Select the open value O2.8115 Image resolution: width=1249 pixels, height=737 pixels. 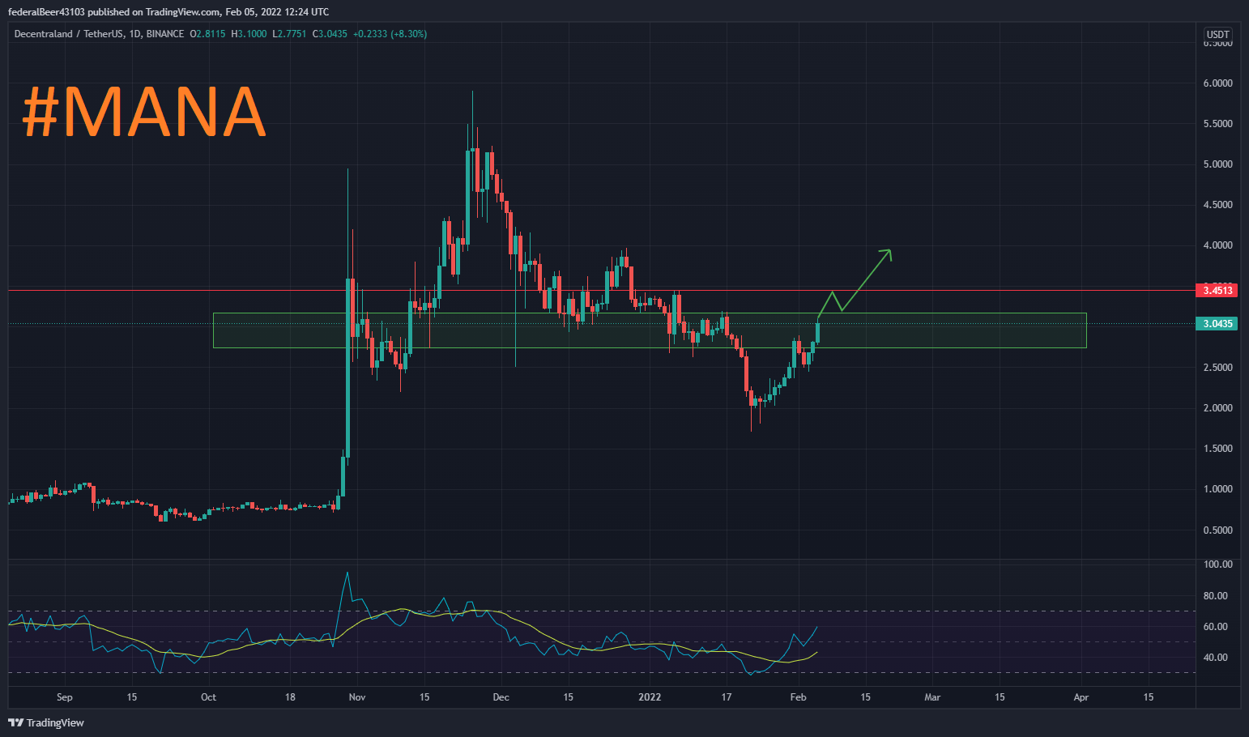click(207, 34)
